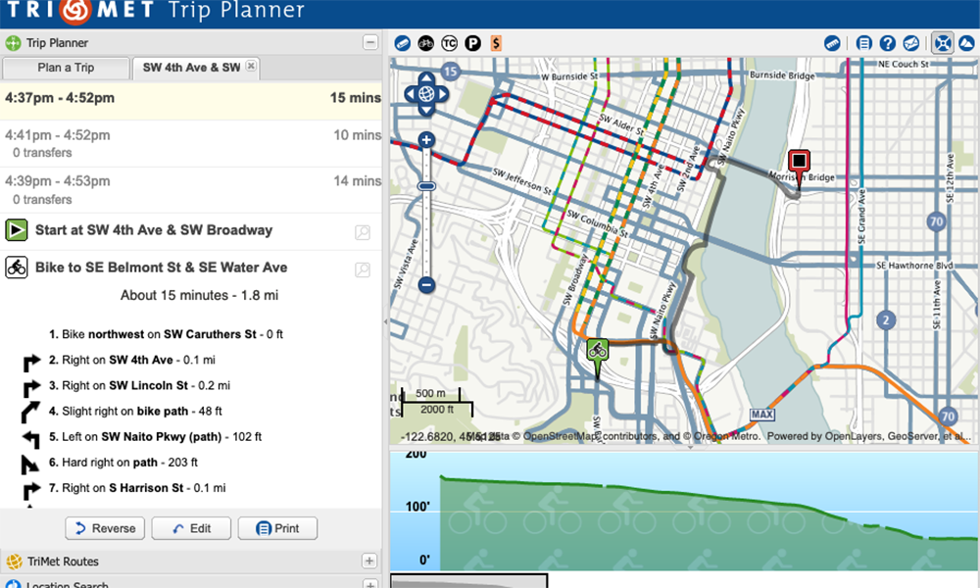980x588 pixels.
Task: Select the 4:37pm - 4:52pm itinerary
Action: coord(191,100)
